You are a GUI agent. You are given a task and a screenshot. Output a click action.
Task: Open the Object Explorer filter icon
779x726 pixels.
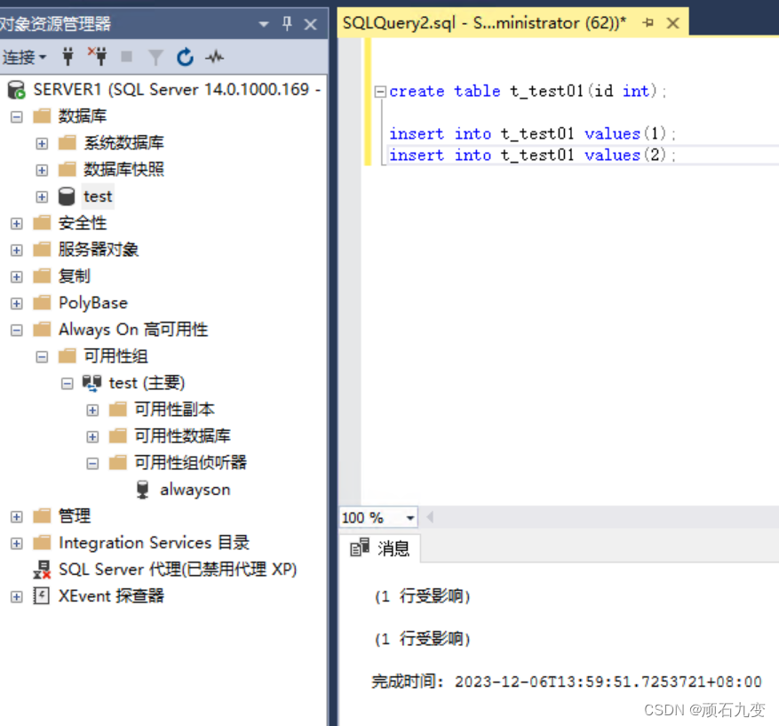coord(156,57)
